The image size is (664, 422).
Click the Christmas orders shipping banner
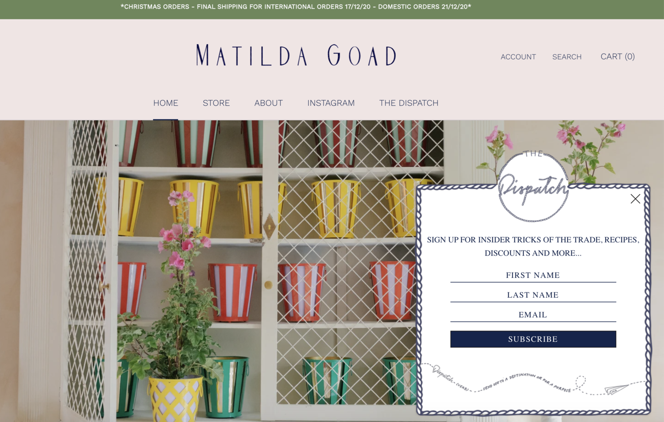tap(296, 7)
